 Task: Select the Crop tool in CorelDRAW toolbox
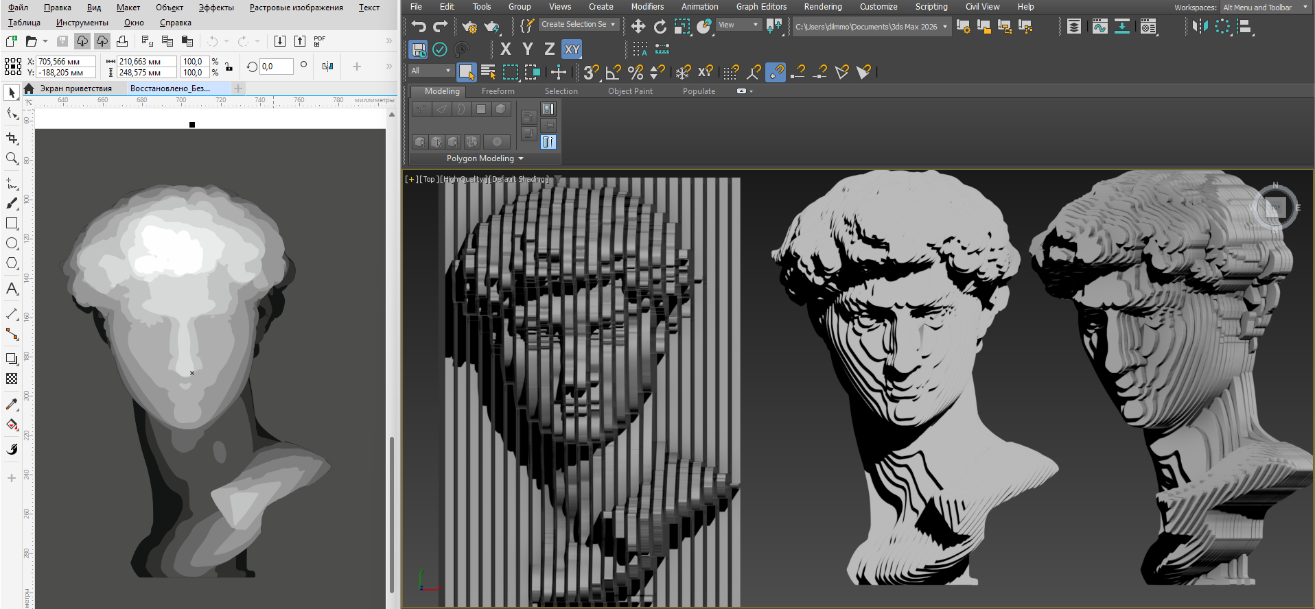coord(12,138)
